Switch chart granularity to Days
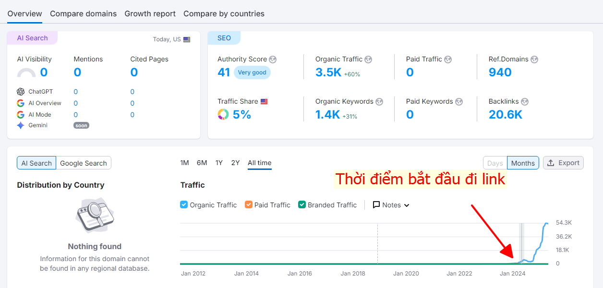This screenshot has height=288, width=603. (x=494, y=163)
